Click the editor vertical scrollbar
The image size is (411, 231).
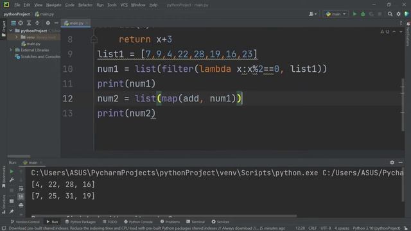point(403,105)
